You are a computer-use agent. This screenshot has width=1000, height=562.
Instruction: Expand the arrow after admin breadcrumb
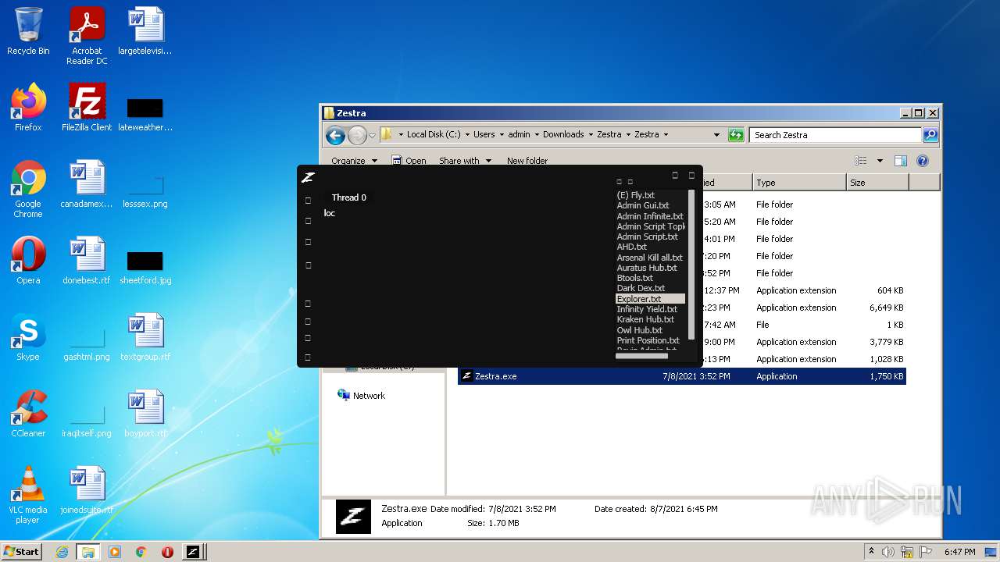click(x=536, y=134)
